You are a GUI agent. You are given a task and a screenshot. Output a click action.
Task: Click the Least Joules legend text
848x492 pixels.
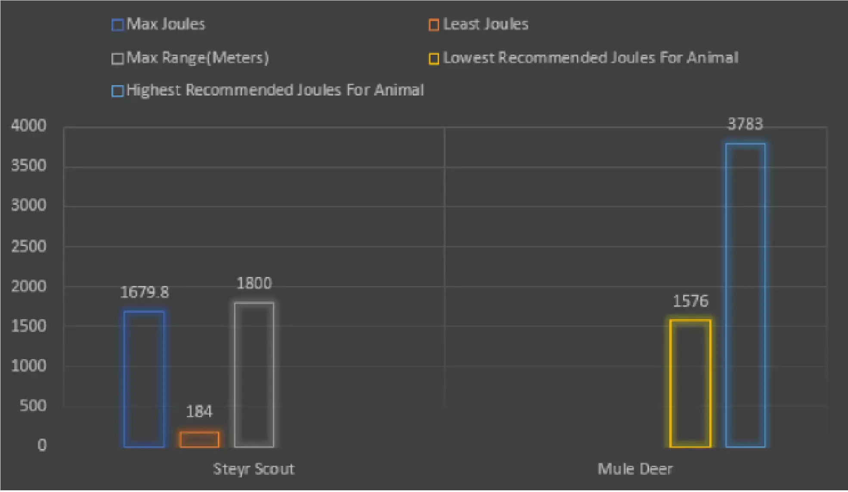(486, 25)
